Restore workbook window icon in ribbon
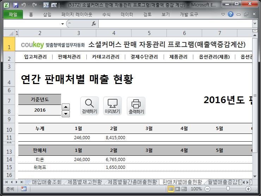The image size is (261, 196). click(x=246, y=14)
